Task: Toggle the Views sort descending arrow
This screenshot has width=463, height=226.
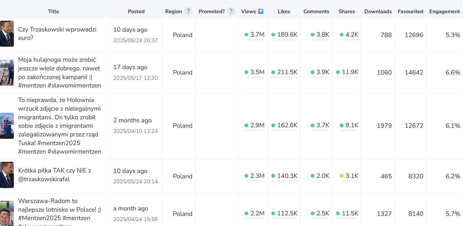Action: [x=261, y=11]
